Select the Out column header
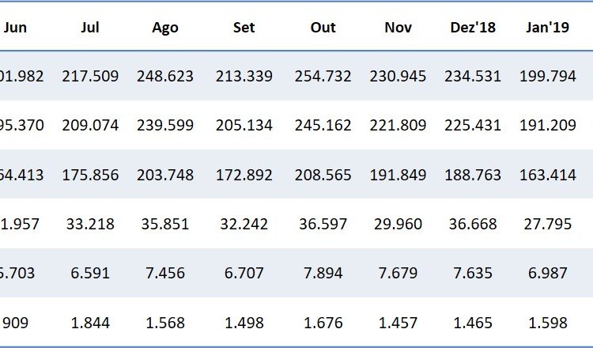 tap(323, 28)
